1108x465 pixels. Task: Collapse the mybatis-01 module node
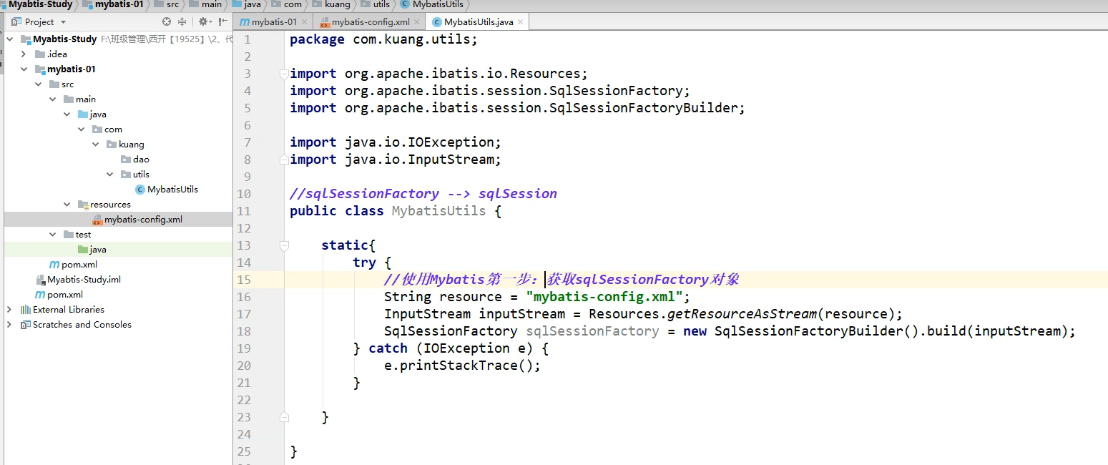click(x=24, y=69)
